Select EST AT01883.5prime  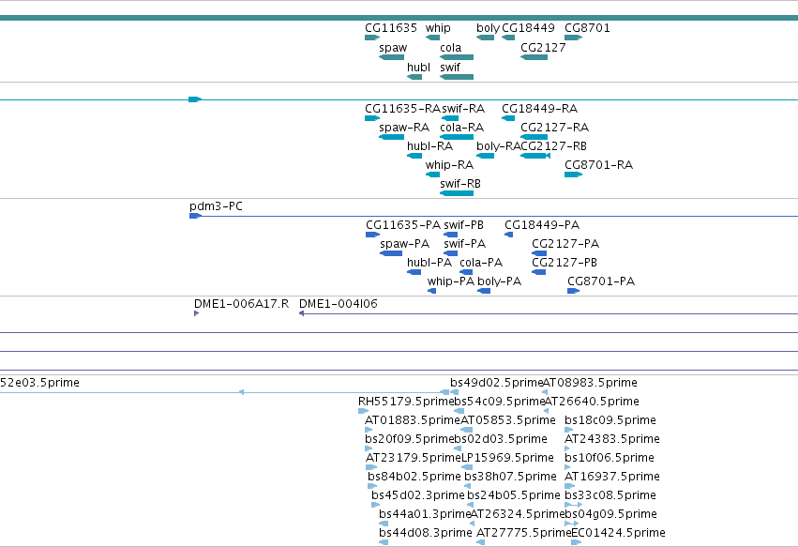click(369, 430)
